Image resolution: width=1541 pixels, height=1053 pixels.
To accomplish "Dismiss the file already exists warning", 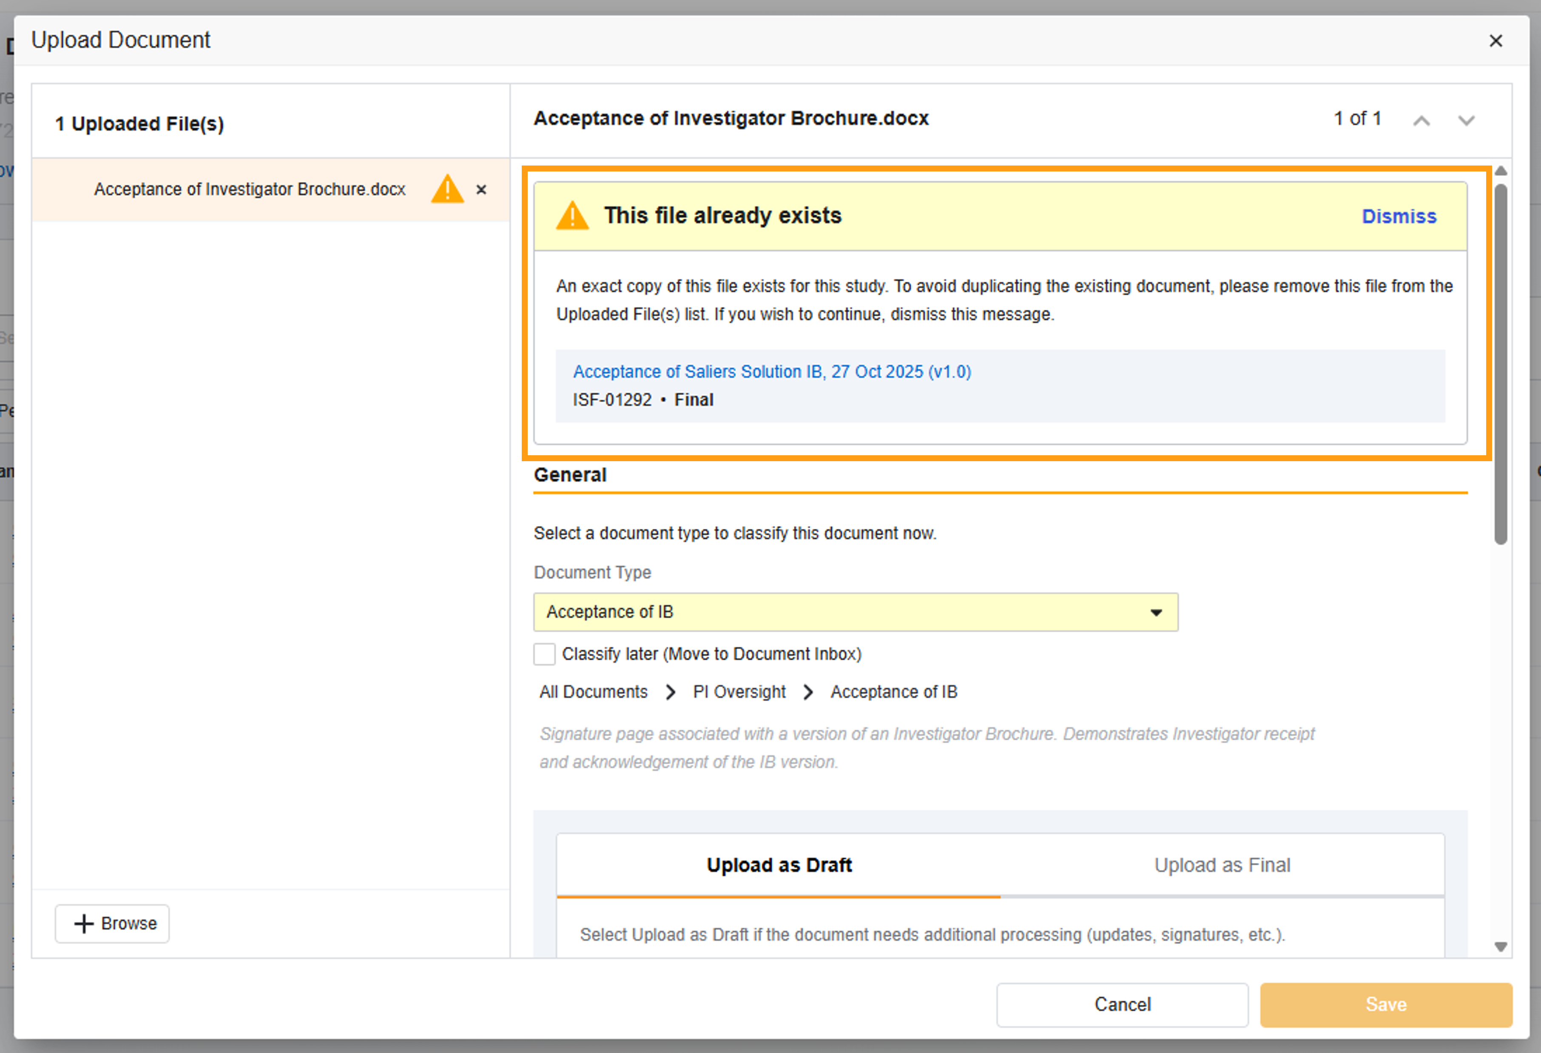I will pyautogui.click(x=1399, y=216).
